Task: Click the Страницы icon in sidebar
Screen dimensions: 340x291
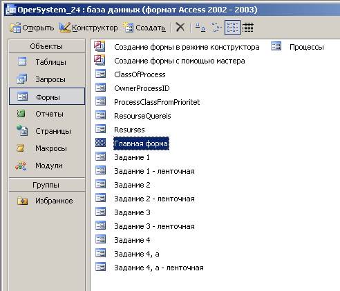Action: coord(22,130)
